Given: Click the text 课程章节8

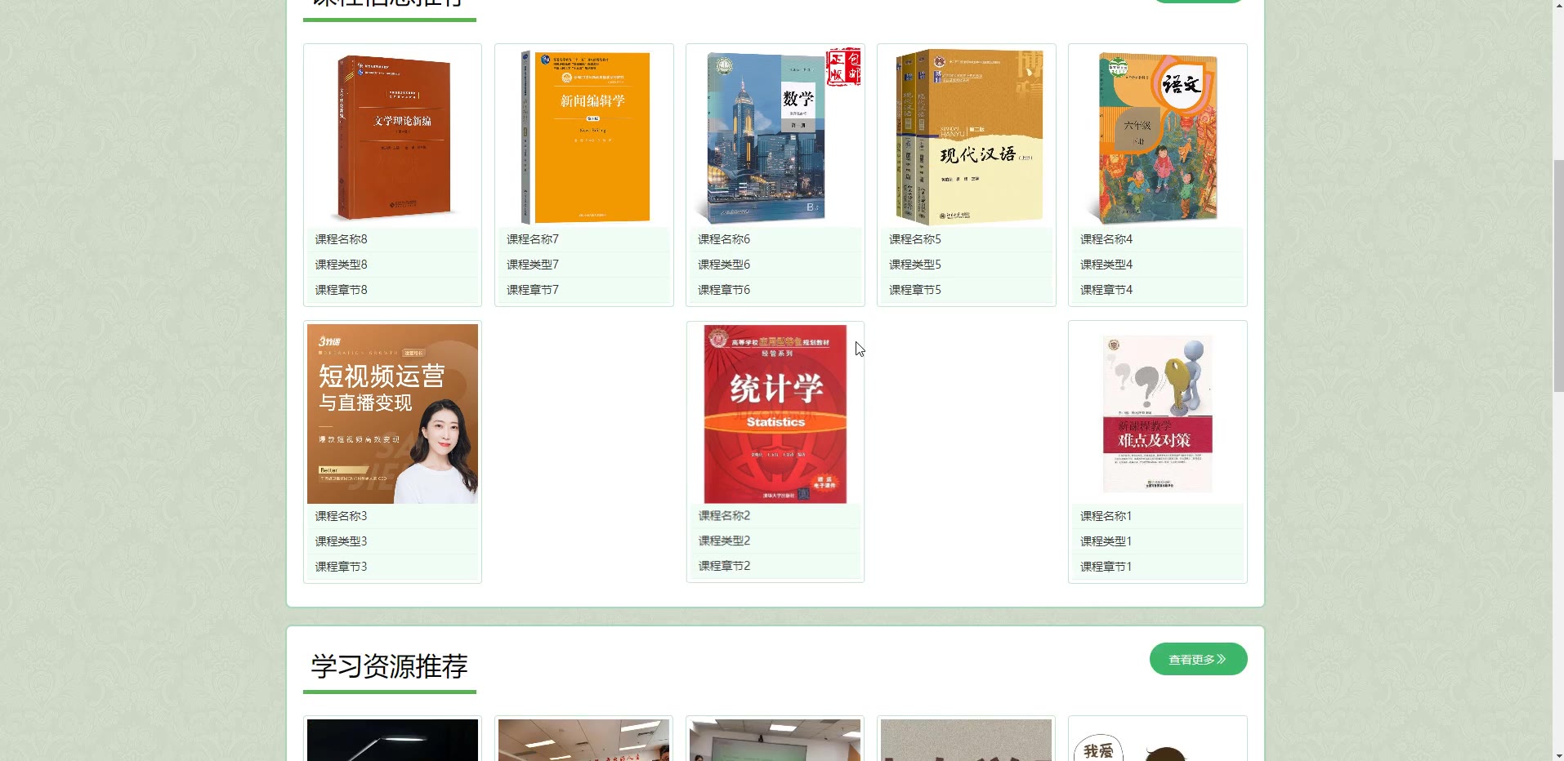Looking at the screenshot, I should pos(342,290).
